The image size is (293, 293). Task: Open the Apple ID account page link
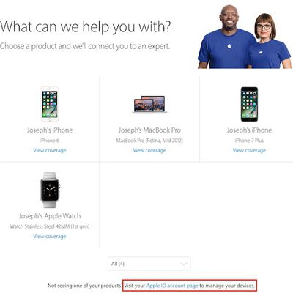coord(172,286)
